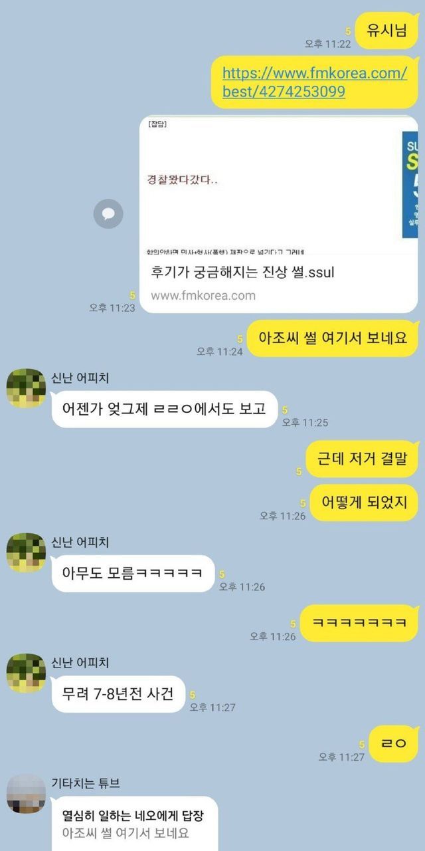Image resolution: width=425 pixels, height=851 pixels.
Task: Select the 무려 7-8년전 사건 message
Action: tap(118, 693)
